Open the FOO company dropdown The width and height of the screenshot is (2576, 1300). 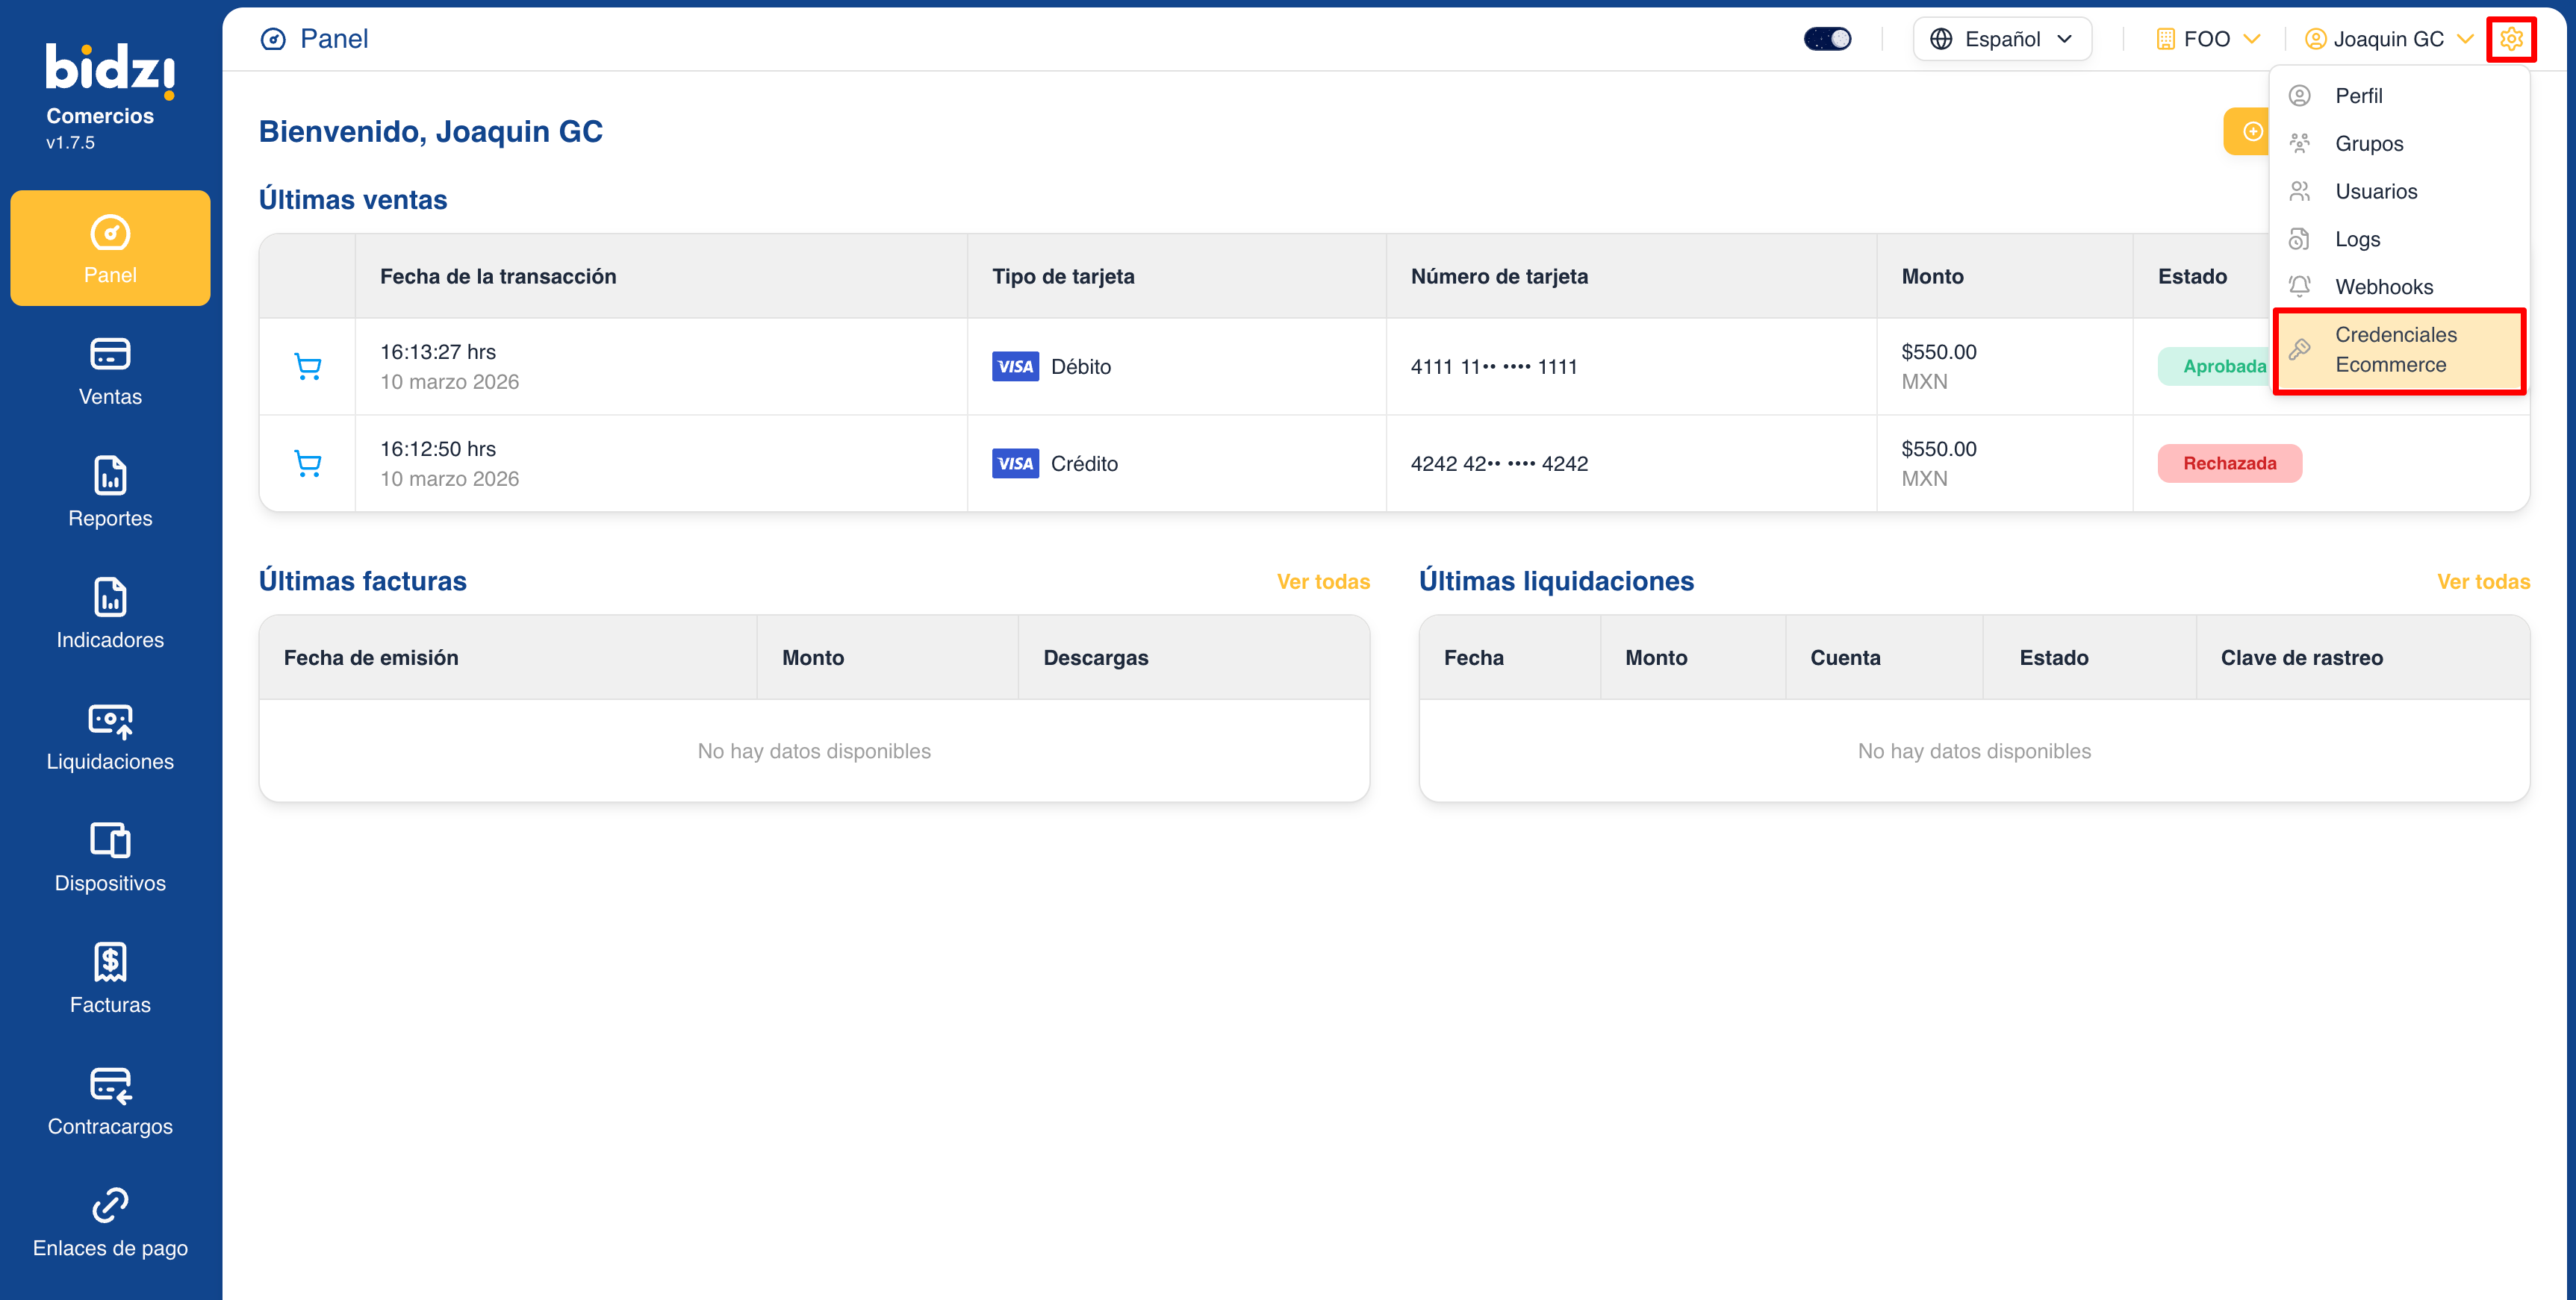click(x=2207, y=39)
